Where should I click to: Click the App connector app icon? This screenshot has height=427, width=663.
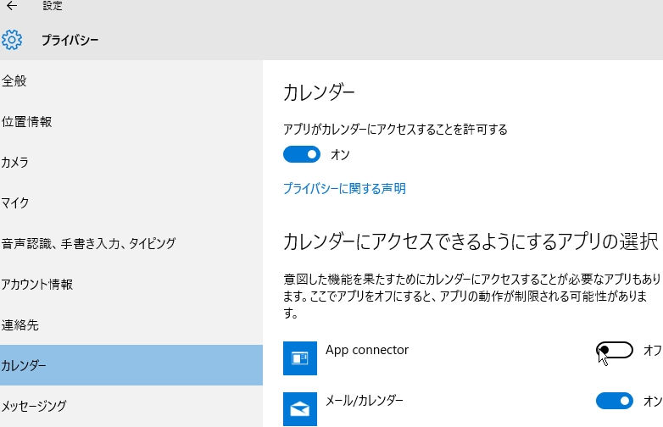point(300,358)
